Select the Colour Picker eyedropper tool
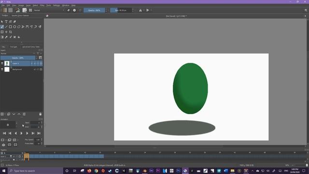This screenshot has width=309, height=174. pyautogui.click(x=6, y=37)
